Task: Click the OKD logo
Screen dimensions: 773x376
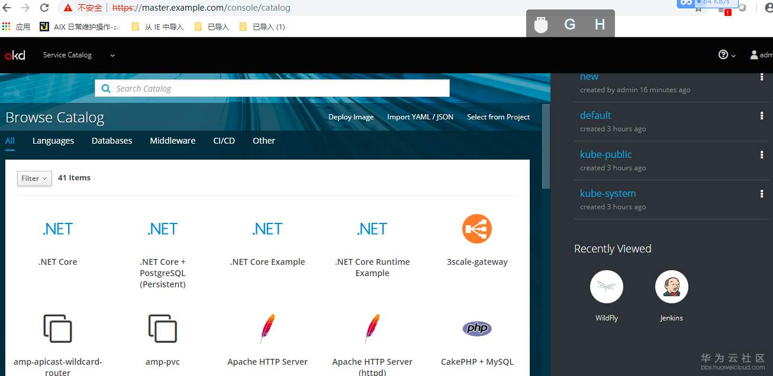Action: 15,55
